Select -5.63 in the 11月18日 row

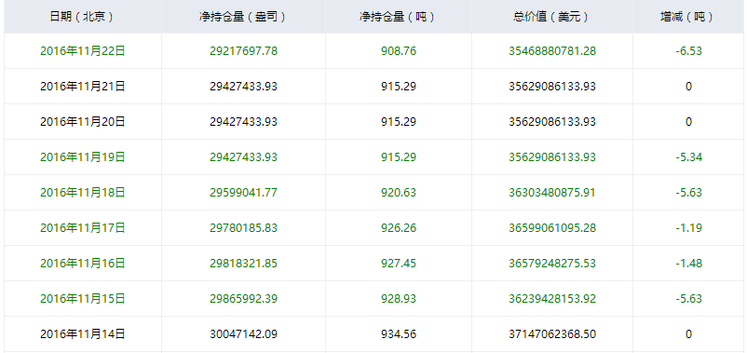[688, 193]
